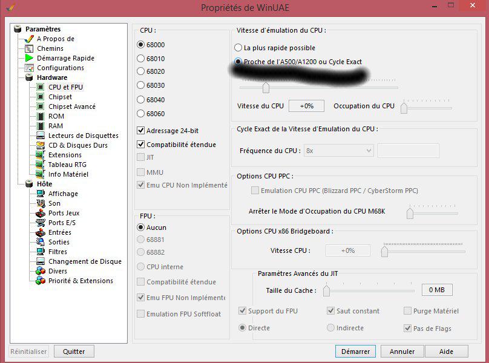Screen dimensions: 489x363
Task: Click the WinUAE title bar checkmark icon
Action: [11, 7]
